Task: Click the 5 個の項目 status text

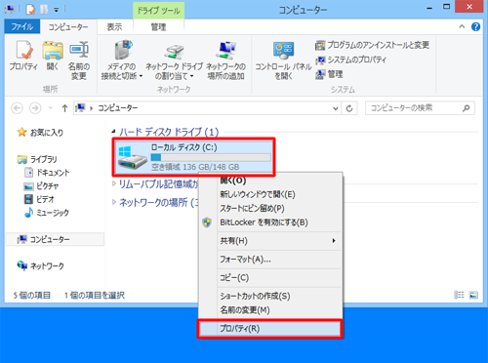Action: [x=32, y=296]
